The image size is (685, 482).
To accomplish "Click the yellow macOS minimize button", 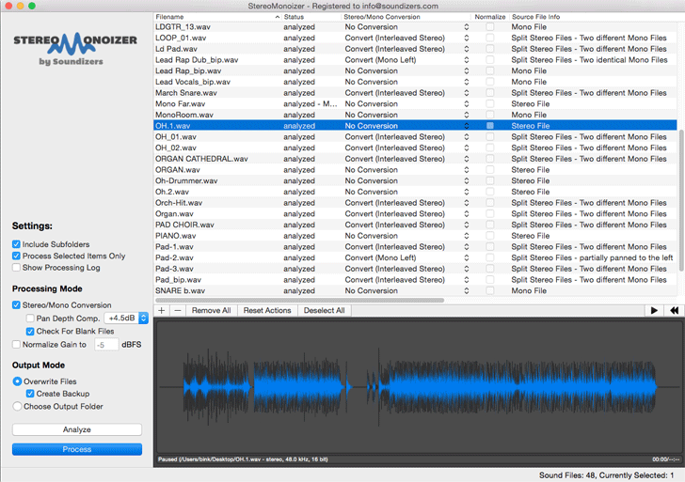I will pos(20,6).
